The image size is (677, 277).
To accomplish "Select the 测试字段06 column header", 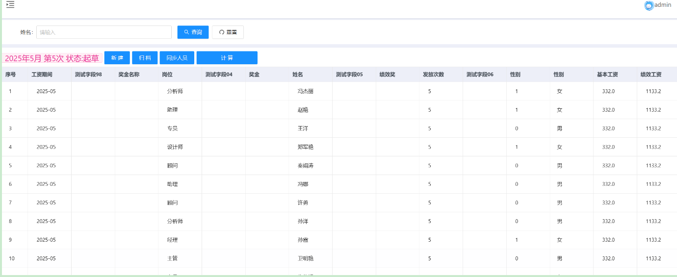I will pyautogui.click(x=480, y=75).
